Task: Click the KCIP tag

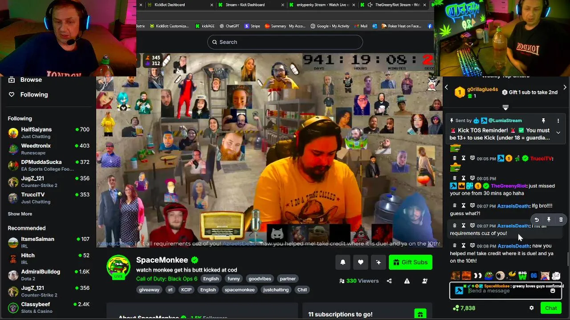Action: 186,290
